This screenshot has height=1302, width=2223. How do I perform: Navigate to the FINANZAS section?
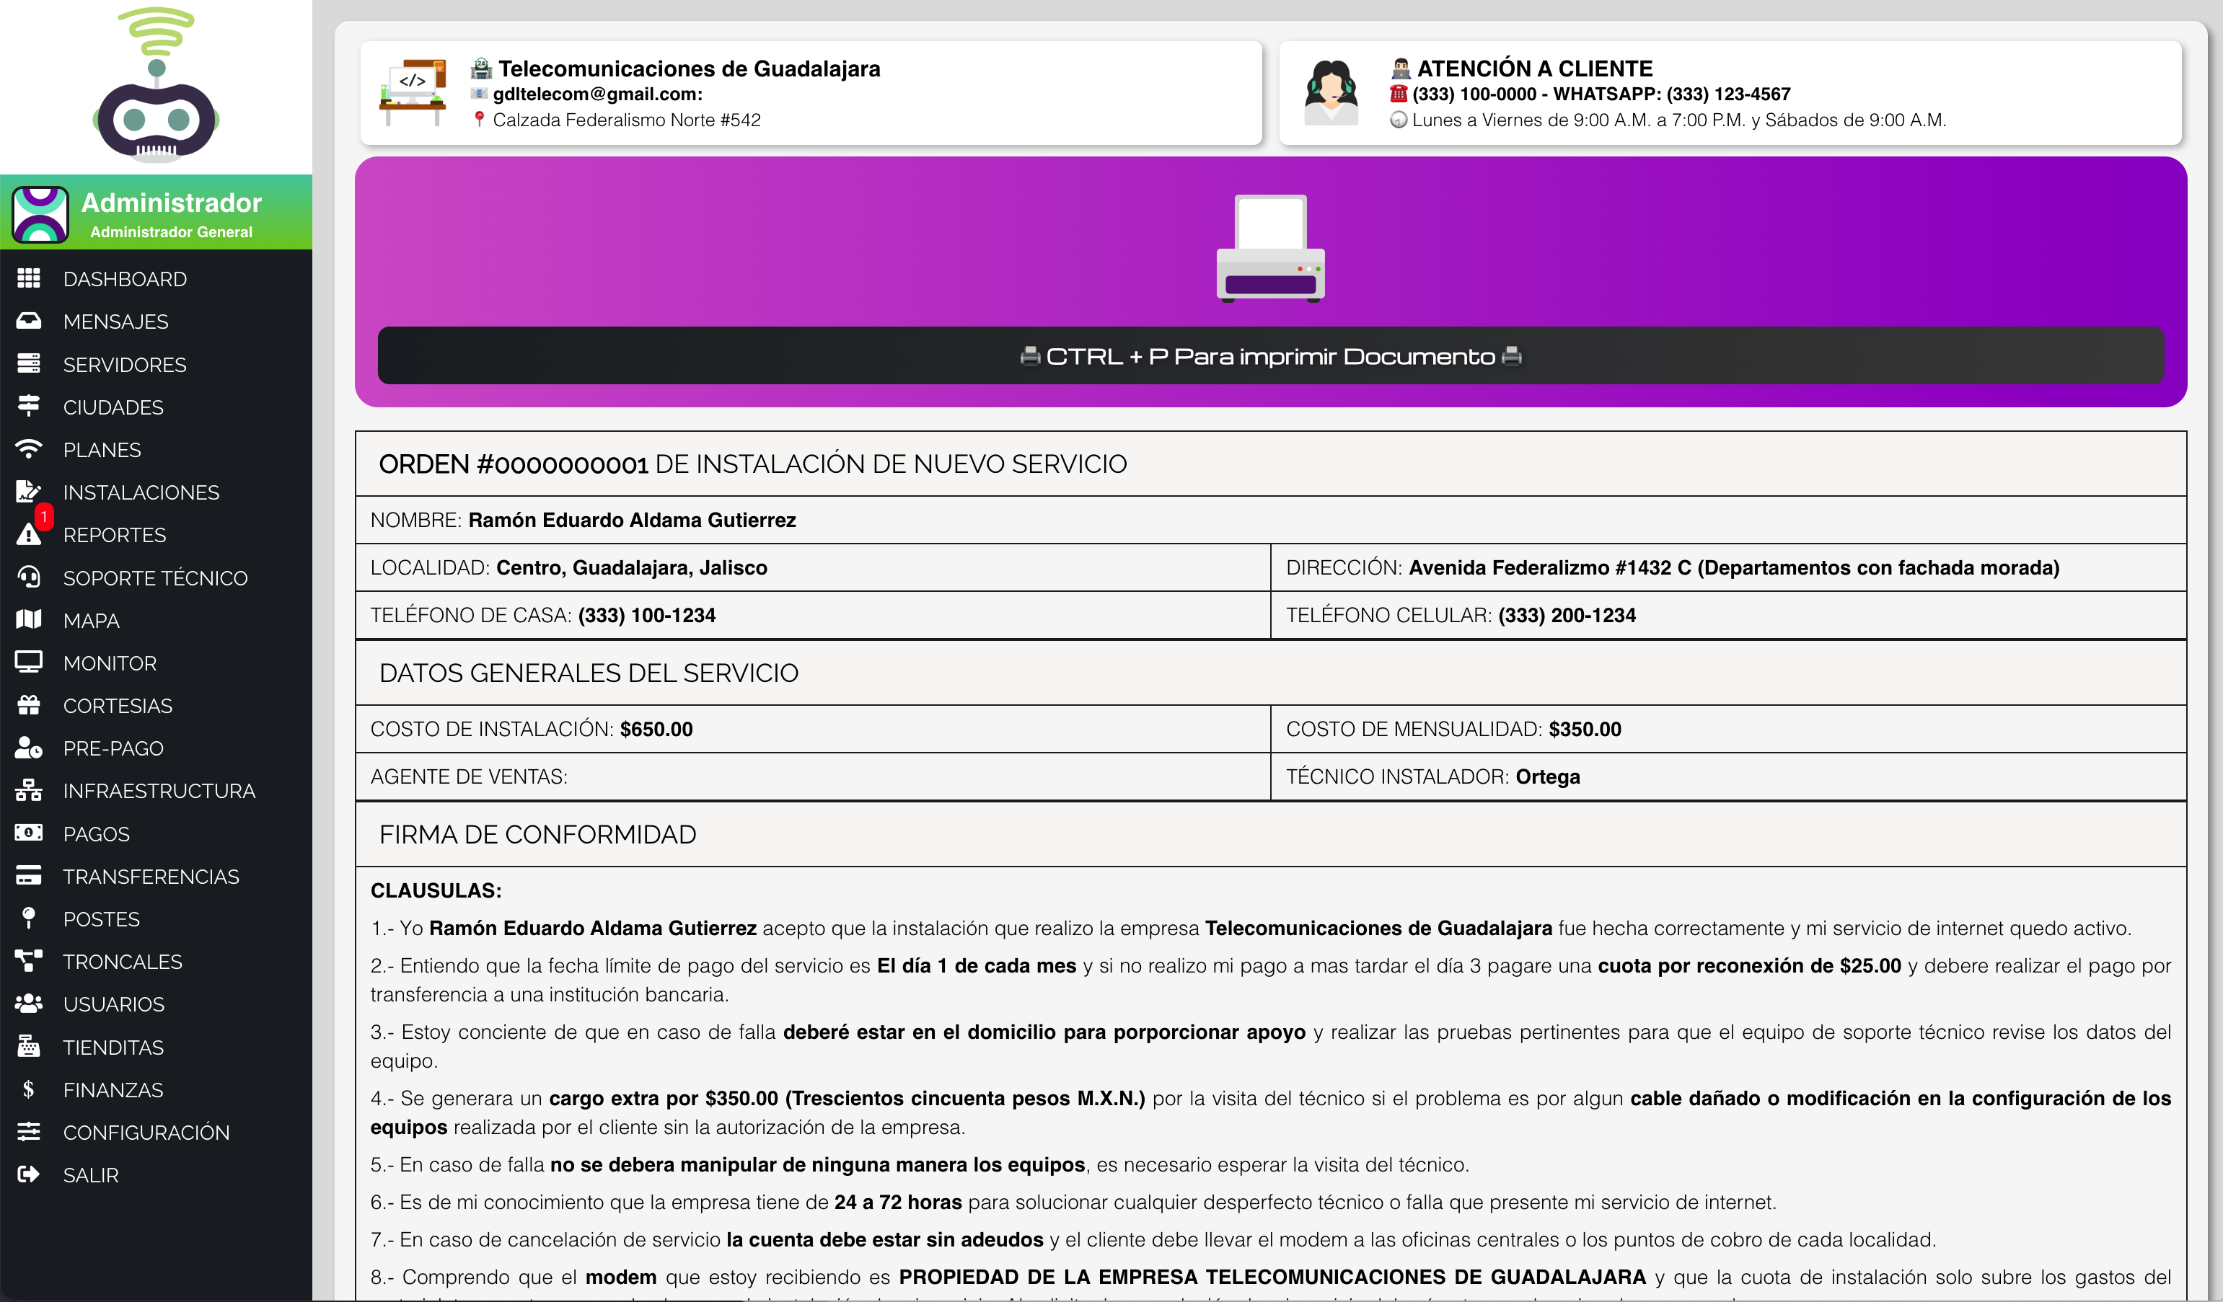[x=114, y=1089]
